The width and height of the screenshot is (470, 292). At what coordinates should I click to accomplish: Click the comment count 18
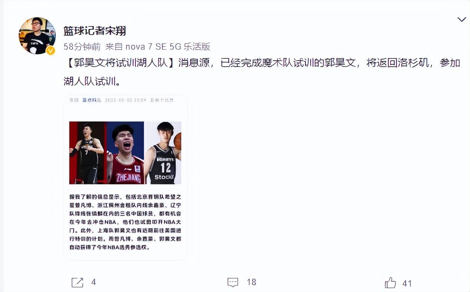click(x=251, y=282)
